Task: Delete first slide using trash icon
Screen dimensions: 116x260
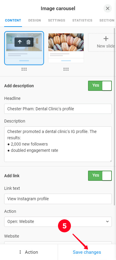Action: [28, 42]
